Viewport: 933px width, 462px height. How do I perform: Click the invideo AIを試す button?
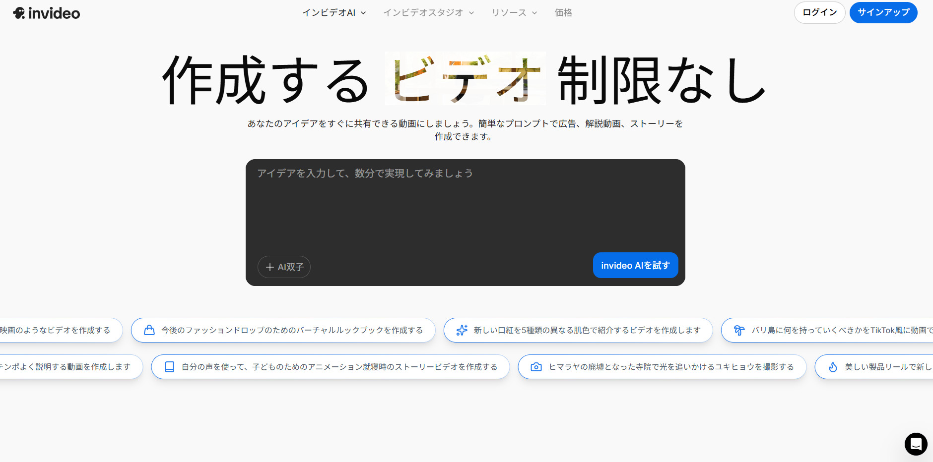pyautogui.click(x=635, y=265)
